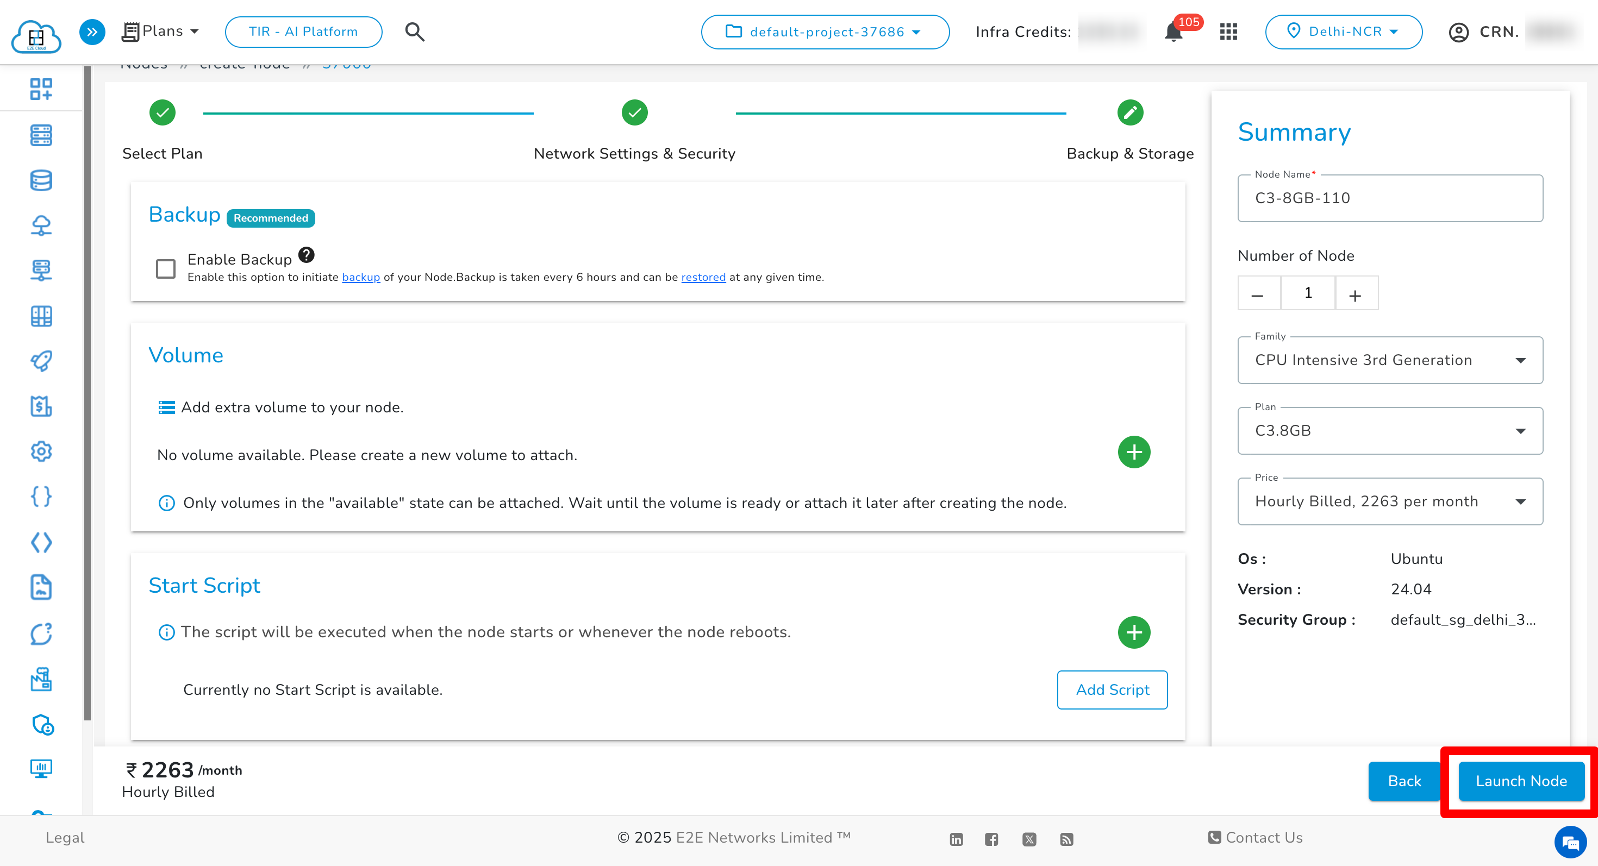Click the Add Script button
The image size is (1598, 866).
pyautogui.click(x=1112, y=689)
